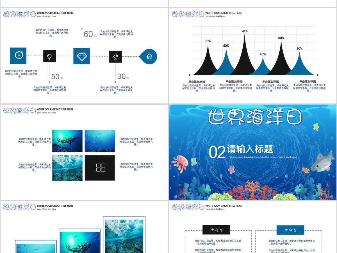Image resolution: width=337 pixels, height=253 pixels.
Task: Select the red coral illustration
Action: (x=252, y=190)
